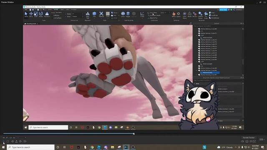Image resolution: width=267 pixels, height=150 pixels.
Task: Open Collision Groups editor
Action: pyautogui.click(x=200, y=15)
